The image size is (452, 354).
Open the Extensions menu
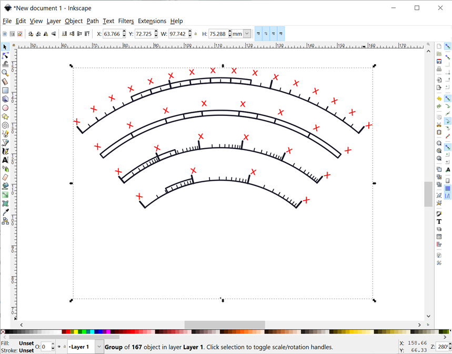[152, 21]
